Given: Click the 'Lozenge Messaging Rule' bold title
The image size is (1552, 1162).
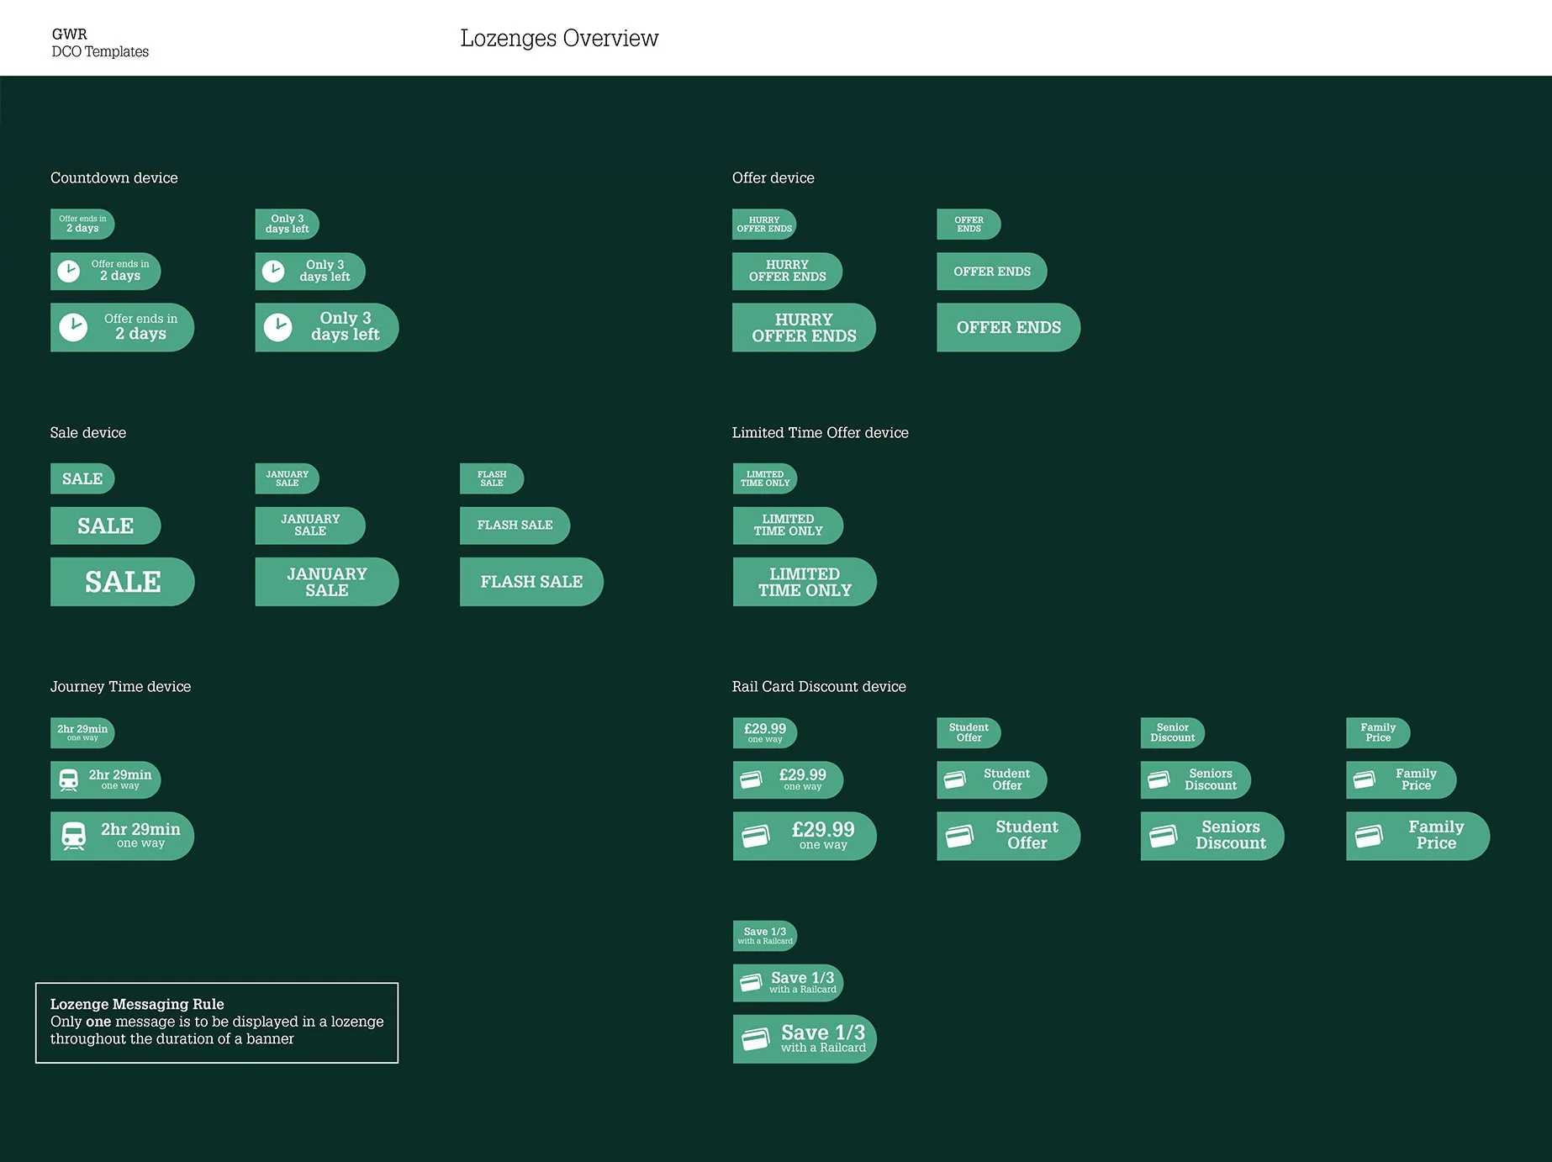Looking at the screenshot, I should tap(137, 1004).
